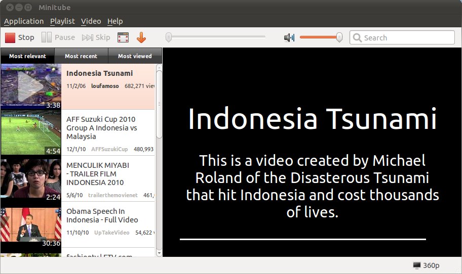This screenshot has height=274, width=462.
Task: Click the video seek slider
Action: [x=215, y=37]
